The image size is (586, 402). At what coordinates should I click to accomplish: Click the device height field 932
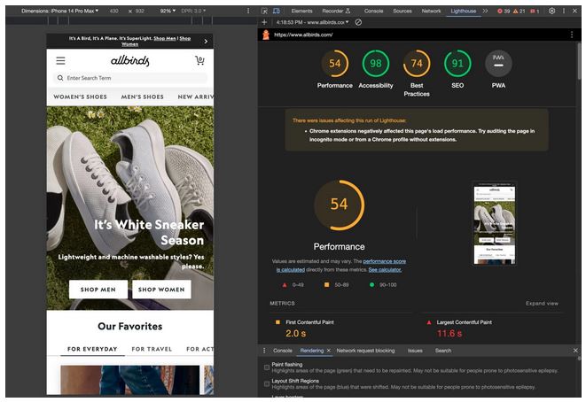(x=140, y=11)
